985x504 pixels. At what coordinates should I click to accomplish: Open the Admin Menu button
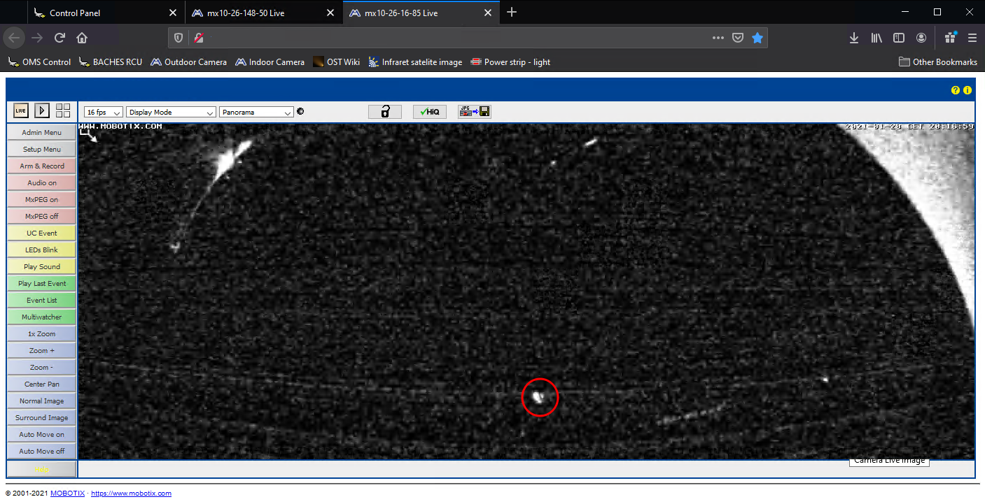pos(42,133)
